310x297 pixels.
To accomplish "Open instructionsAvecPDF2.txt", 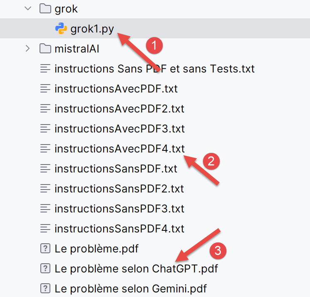I will (x=119, y=109).
